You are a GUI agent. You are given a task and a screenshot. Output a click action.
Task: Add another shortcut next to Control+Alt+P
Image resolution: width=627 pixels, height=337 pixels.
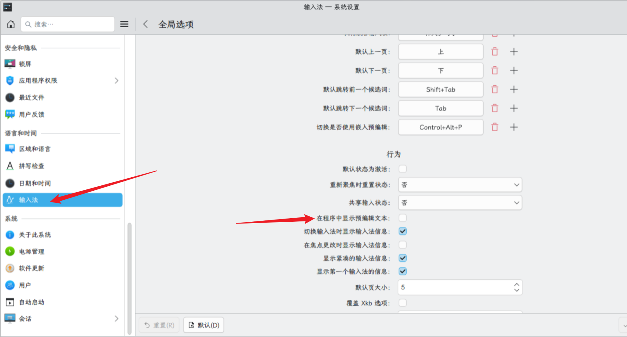tap(514, 127)
